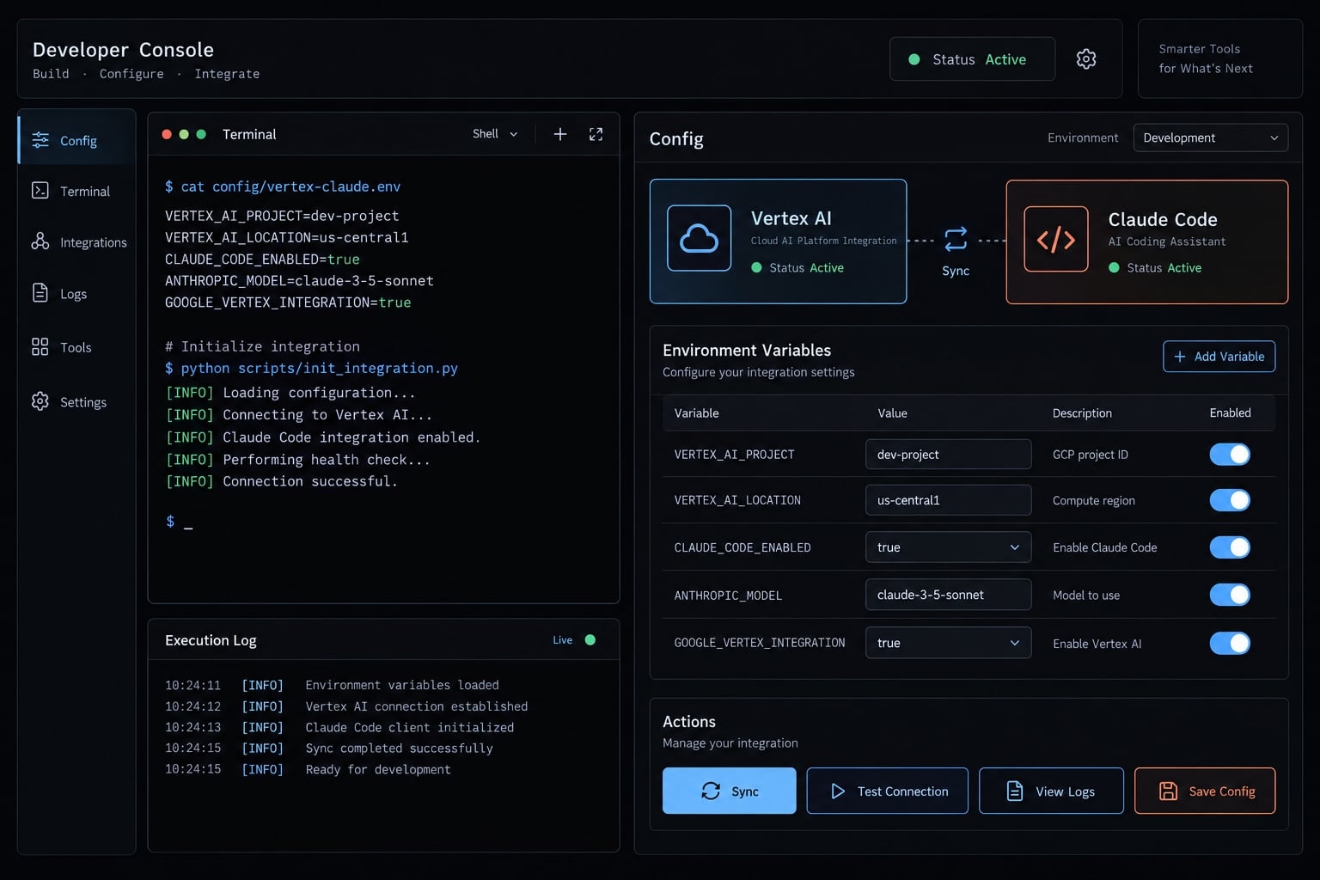Click the Settings gear icon in sidebar
The height and width of the screenshot is (880, 1320).
pyautogui.click(x=40, y=401)
